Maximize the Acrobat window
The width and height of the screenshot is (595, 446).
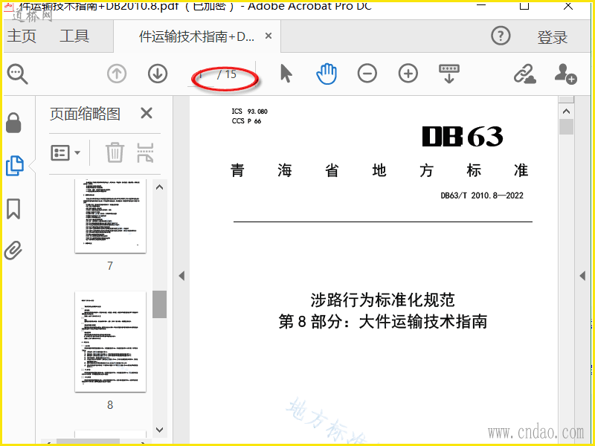[524, 5]
